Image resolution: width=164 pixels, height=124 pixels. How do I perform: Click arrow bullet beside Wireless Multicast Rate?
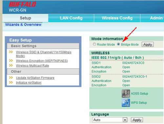pyautogui.click(x=11, y=65)
